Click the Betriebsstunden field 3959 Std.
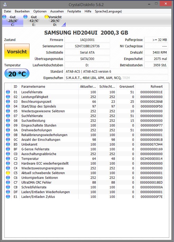The image size is (174, 242). [156, 65]
